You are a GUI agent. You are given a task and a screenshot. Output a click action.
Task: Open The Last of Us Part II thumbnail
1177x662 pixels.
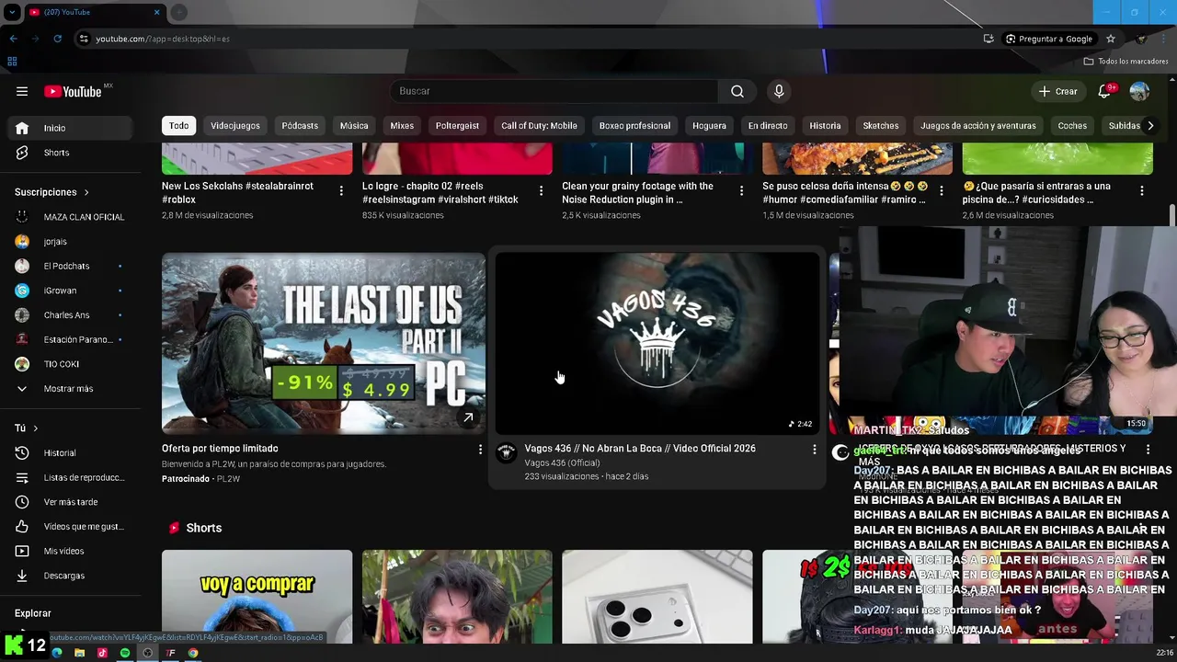pos(324,343)
